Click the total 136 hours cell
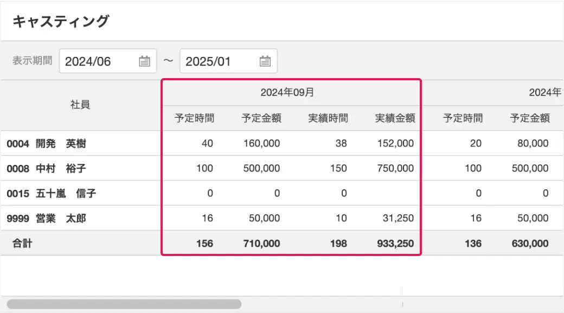Image resolution: width=564 pixels, height=313 pixels. 473,244
